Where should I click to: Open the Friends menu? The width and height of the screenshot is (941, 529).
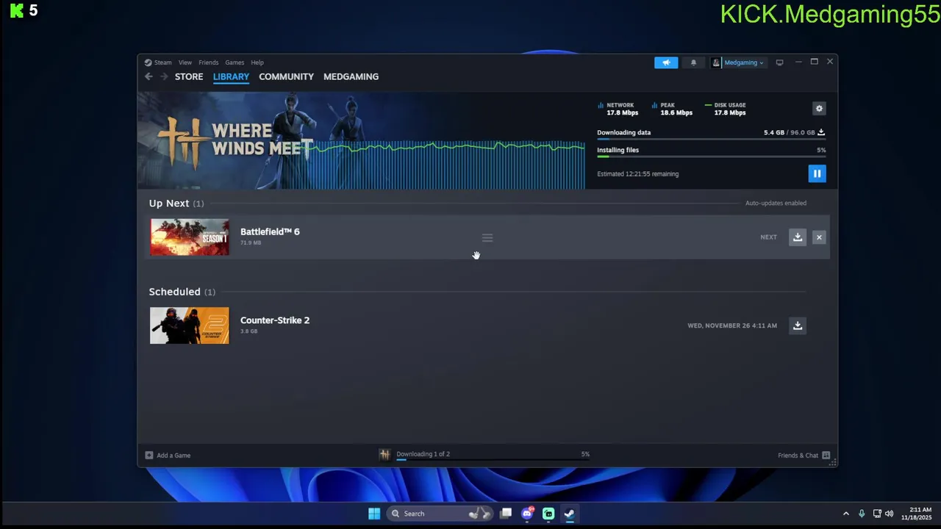[x=208, y=62]
